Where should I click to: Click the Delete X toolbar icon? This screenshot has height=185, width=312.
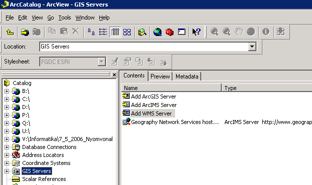click(76, 31)
